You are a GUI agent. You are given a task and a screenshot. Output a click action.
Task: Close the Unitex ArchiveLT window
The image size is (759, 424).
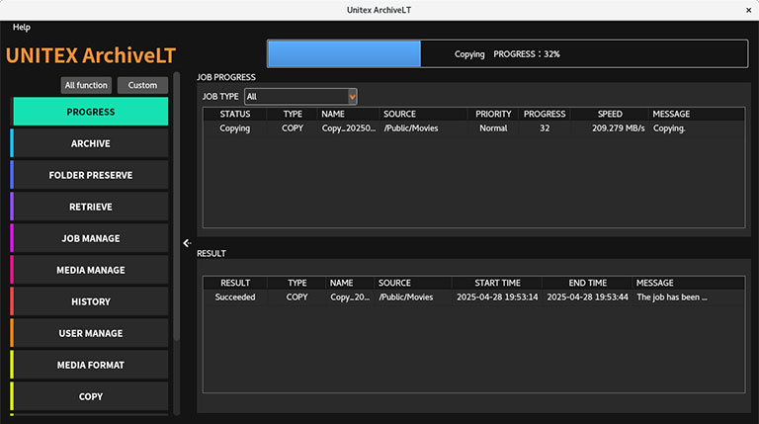click(x=748, y=10)
